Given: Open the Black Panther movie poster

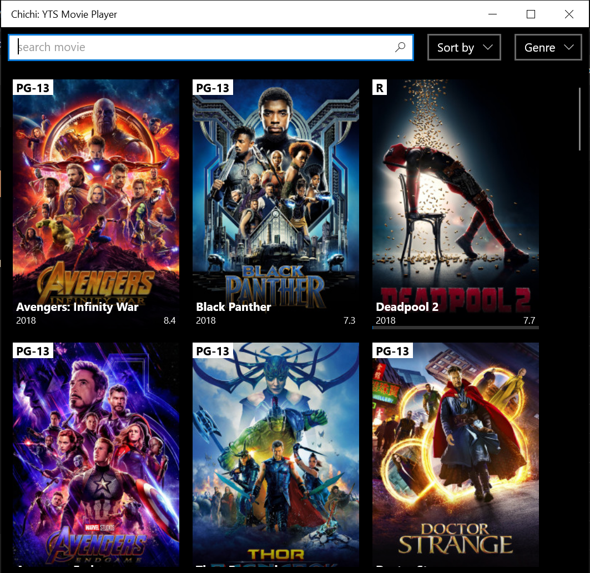Looking at the screenshot, I should click(x=276, y=203).
